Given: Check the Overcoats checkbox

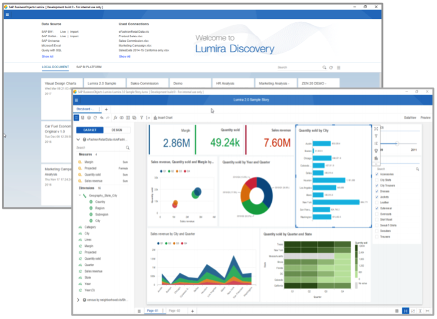Looking at the screenshot, I should tap(377, 214).
